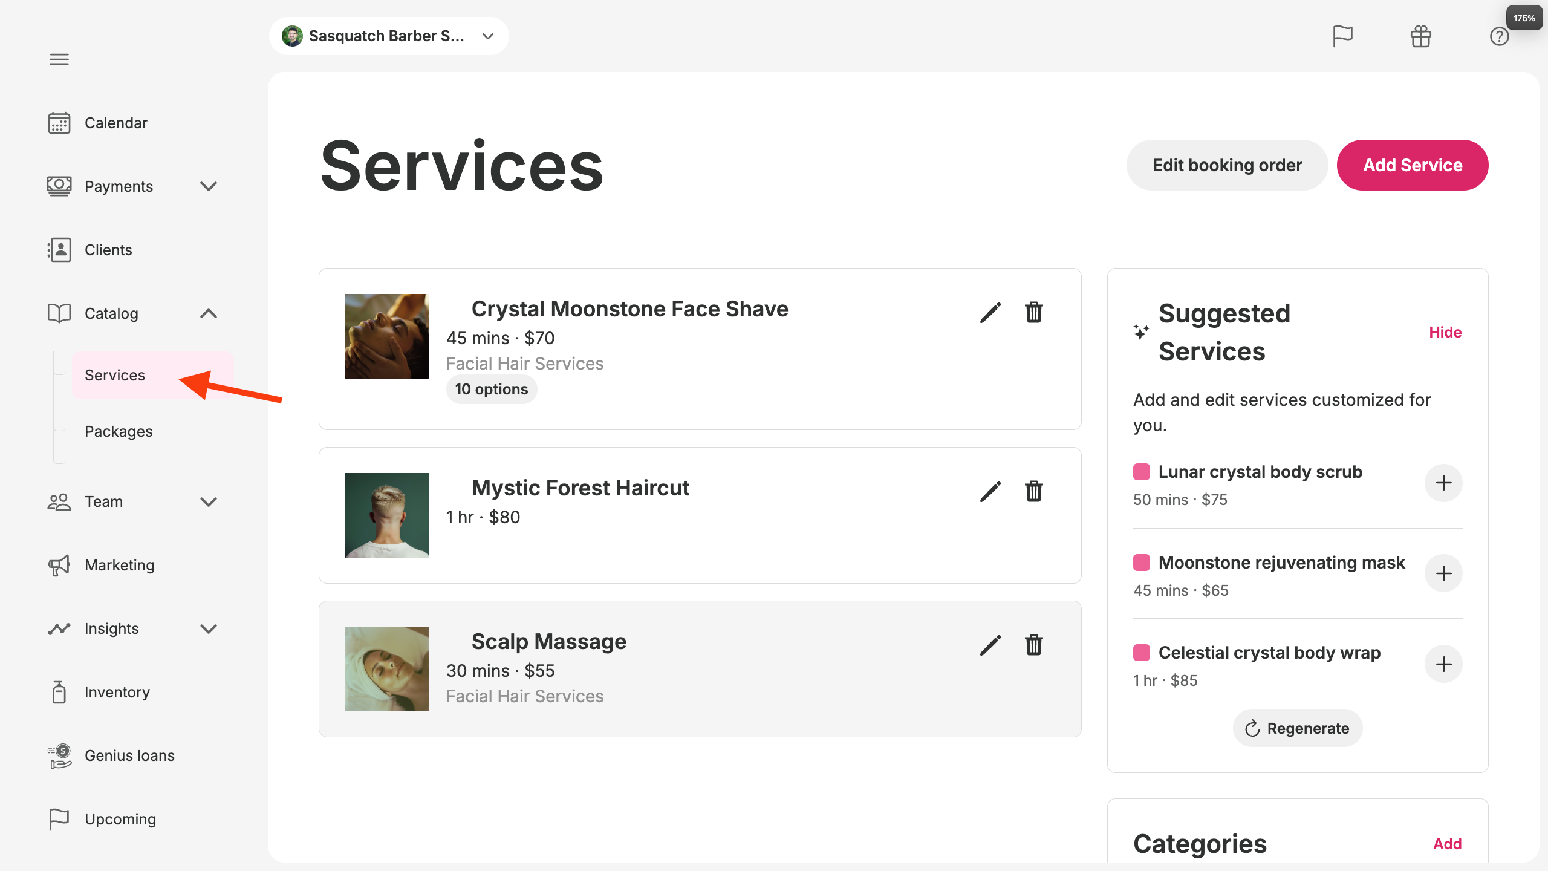Delete the Mystic Forest Haircut service
1548x871 pixels.
(1034, 492)
